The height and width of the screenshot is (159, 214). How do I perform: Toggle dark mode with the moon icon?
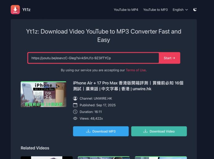pyautogui.click(x=195, y=10)
